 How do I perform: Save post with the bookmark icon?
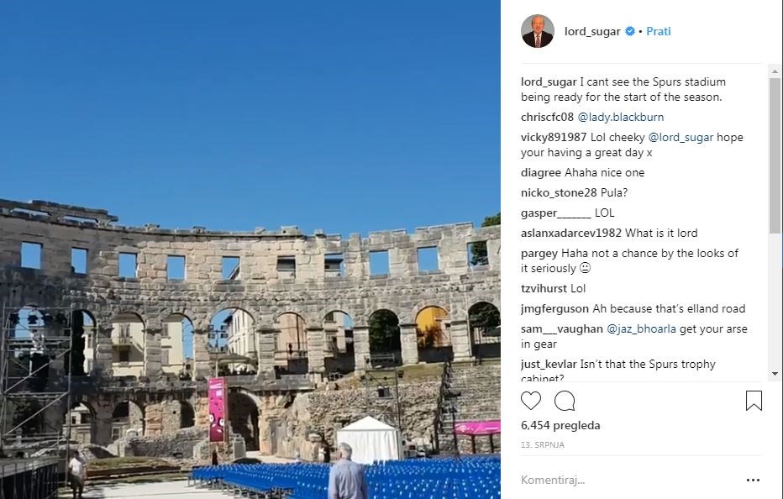pos(754,401)
